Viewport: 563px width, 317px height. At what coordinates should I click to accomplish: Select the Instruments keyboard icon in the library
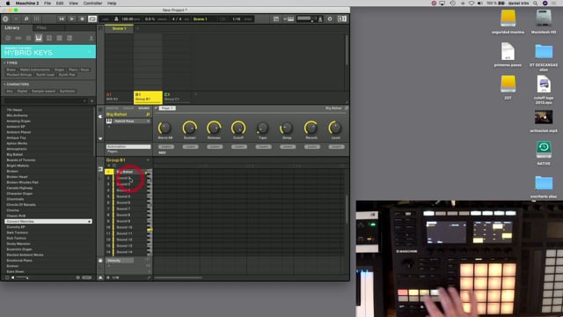39,38
